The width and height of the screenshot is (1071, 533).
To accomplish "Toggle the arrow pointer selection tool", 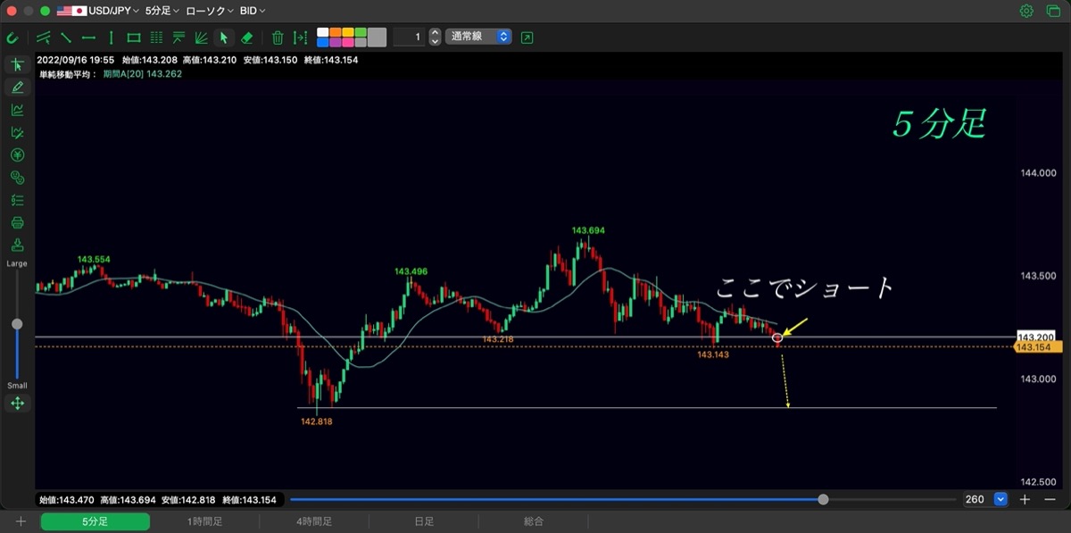I will [224, 37].
